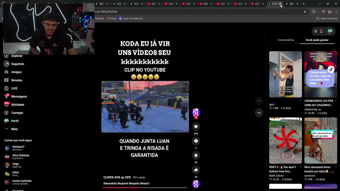Image resolution: width=340 pixels, height=191 pixels.
Task: Click the #luanz7 hashtag
Action: [x=145, y=184]
